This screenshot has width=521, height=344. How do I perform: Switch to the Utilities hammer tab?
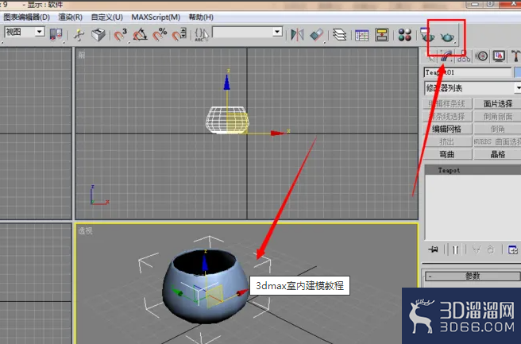click(515, 56)
